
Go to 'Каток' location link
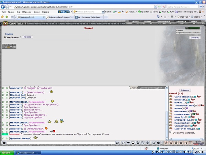(x=180, y=31)
